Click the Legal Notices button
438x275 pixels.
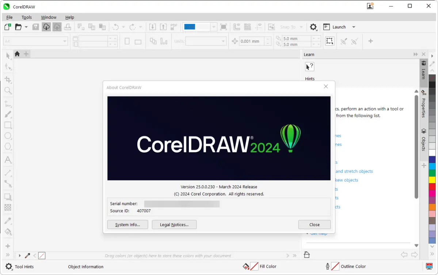click(174, 225)
